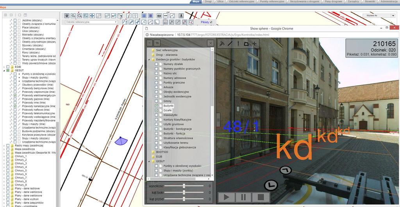Activate the zoom to window tool
The image size is (400, 207).
[x=86, y=16]
